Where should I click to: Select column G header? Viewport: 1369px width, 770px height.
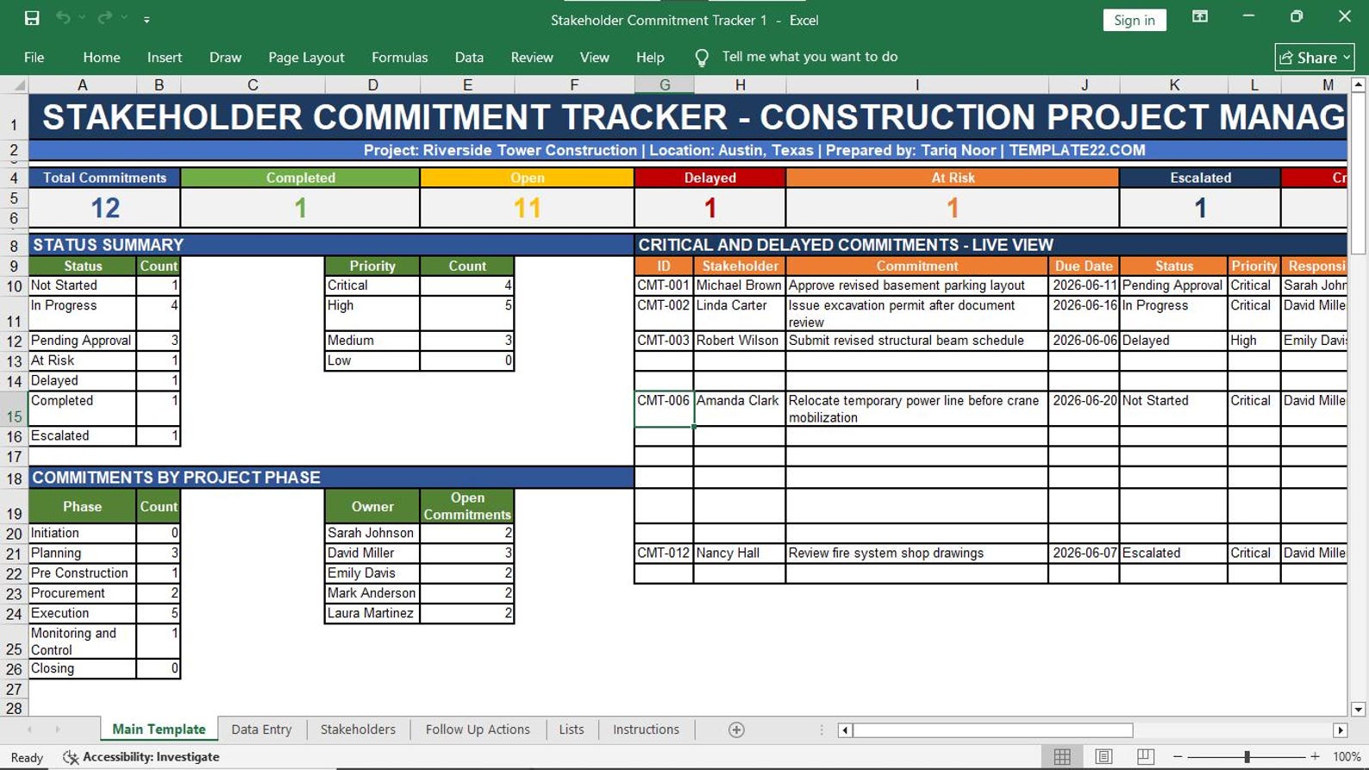pyautogui.click(x=664, y=85)
